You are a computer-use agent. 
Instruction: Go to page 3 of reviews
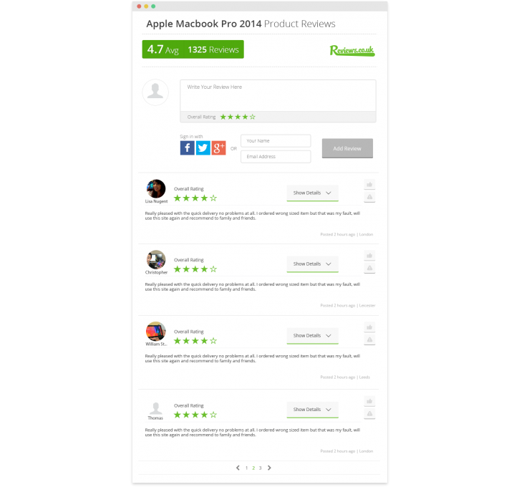260,468
